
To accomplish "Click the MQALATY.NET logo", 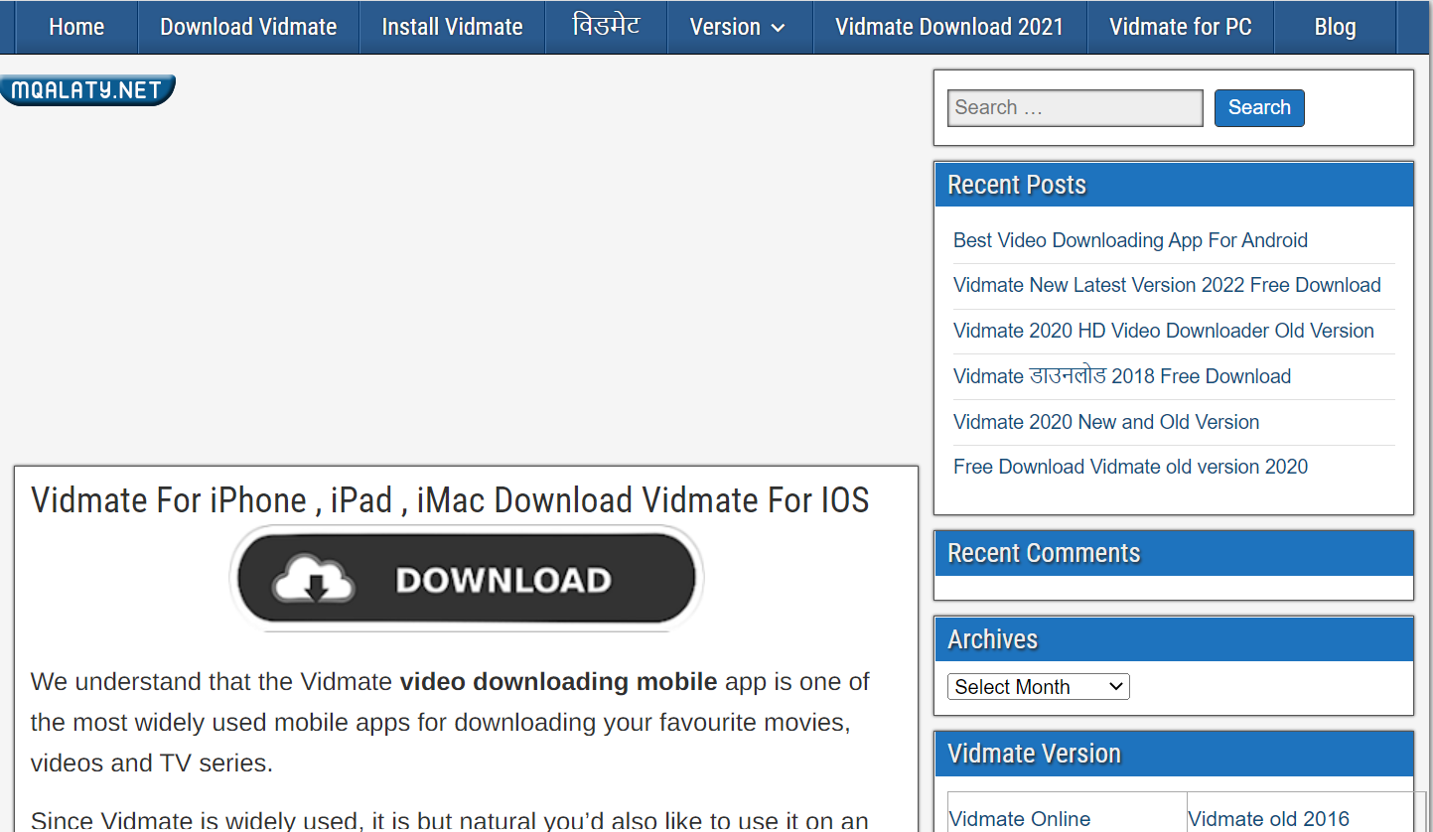I will (x=87, y=90).
